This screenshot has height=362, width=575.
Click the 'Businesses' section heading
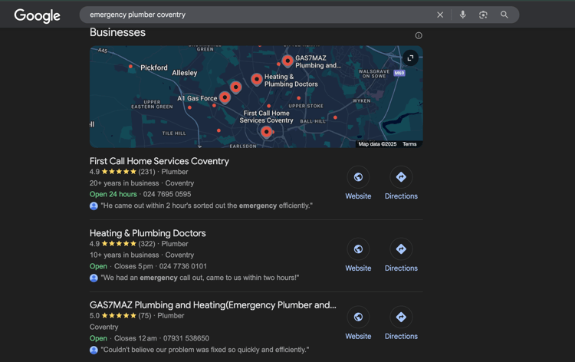pyautogui.click(x=117, y=32)
